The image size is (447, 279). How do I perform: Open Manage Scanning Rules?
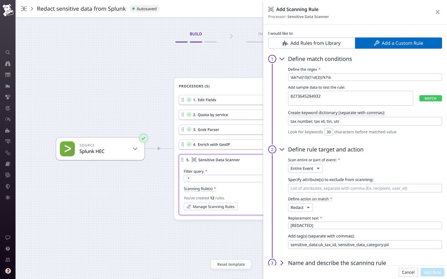[x=210, y=206]
